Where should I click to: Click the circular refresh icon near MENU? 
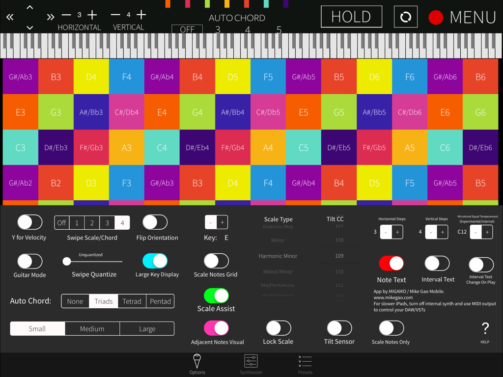pyautogui.click(x=406, y=17)
